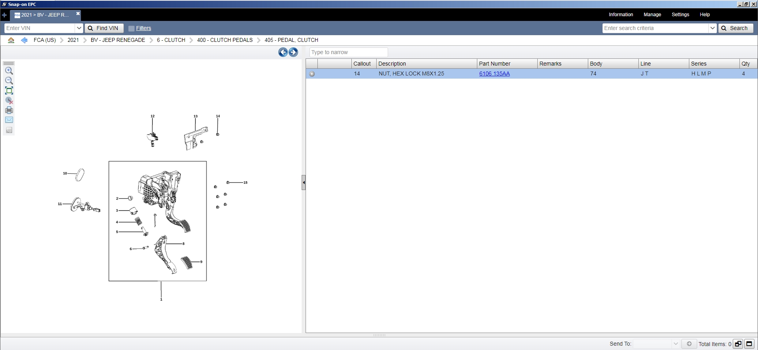
Task: Click the single-pane view icon in status bar
Action: click(x=749, y=344)
